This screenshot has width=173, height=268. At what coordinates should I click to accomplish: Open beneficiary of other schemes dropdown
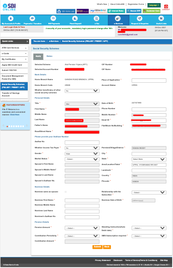(82, 91)
